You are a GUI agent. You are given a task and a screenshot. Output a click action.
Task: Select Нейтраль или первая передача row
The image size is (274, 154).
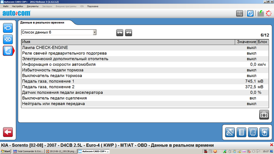(145, 104)
